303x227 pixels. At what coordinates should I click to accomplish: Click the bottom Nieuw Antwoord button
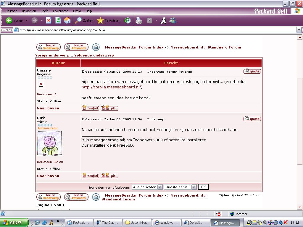[x=76, y=197]
